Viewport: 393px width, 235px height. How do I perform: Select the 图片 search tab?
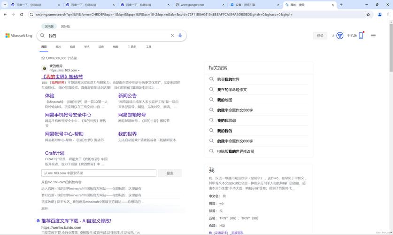point(58,47)
